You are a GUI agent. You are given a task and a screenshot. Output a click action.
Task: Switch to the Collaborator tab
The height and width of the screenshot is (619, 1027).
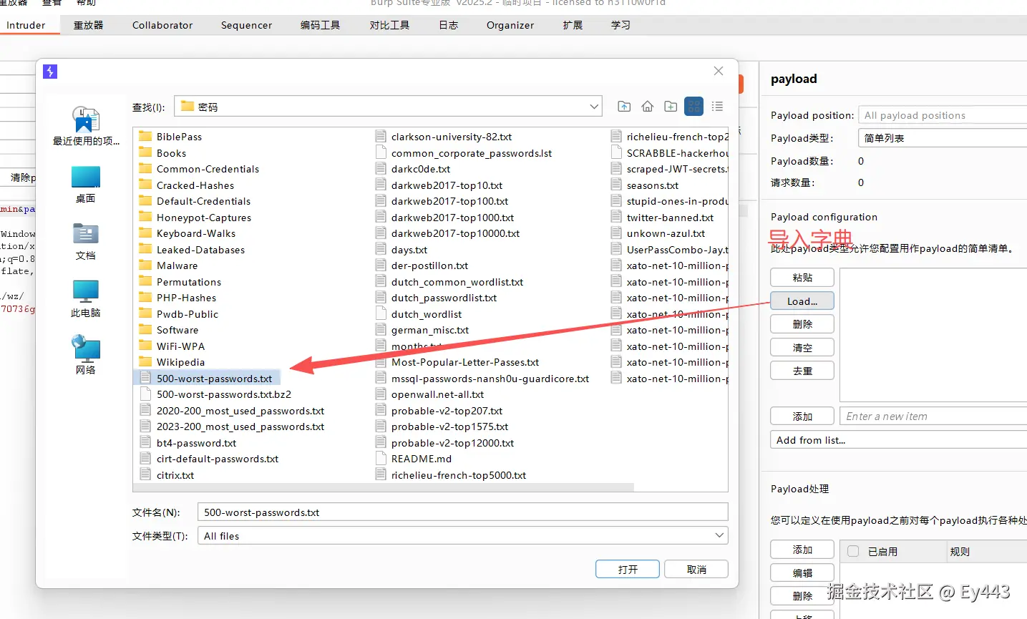click(162, 25)
